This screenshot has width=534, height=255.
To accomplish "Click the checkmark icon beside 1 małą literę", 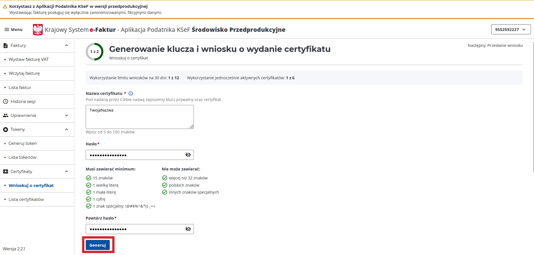I will [89, 192].
